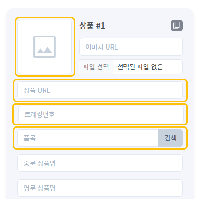This screenshot has height=199, width=200.
Task: Open the product image preview box
Action: click(x=45, y=47)
